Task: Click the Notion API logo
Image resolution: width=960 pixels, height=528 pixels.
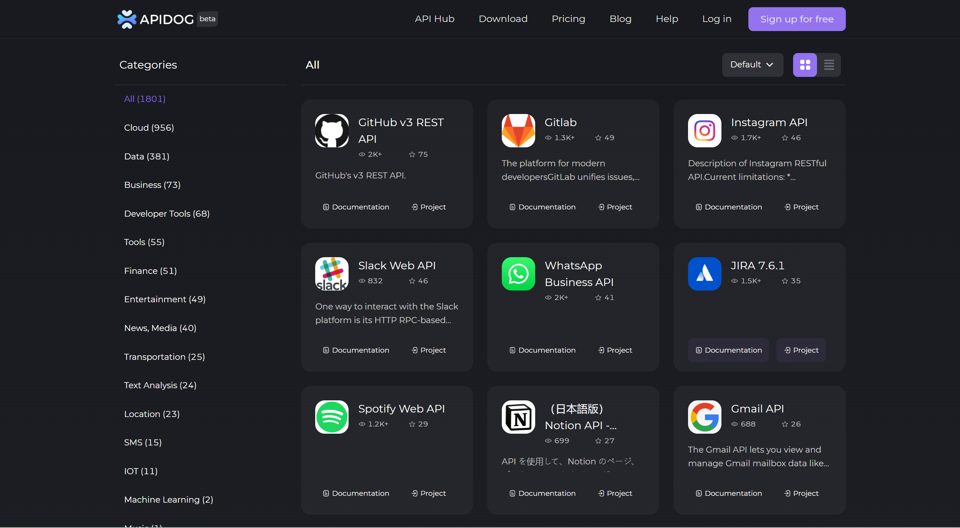Action: coord(518,417)
